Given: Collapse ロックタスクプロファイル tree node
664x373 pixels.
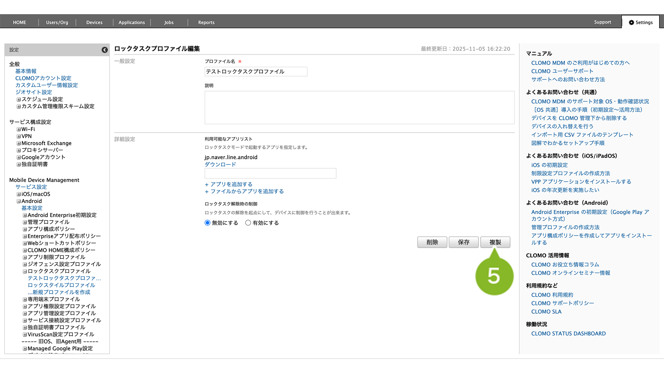Looking at the screenshot, I should pos(25,272).
